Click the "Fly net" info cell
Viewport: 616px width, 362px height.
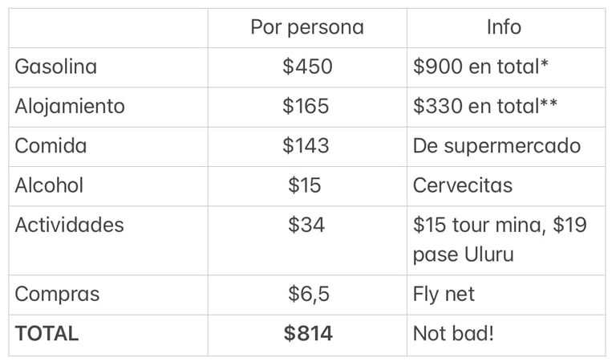pyautogui.click(x=444, y=294)
